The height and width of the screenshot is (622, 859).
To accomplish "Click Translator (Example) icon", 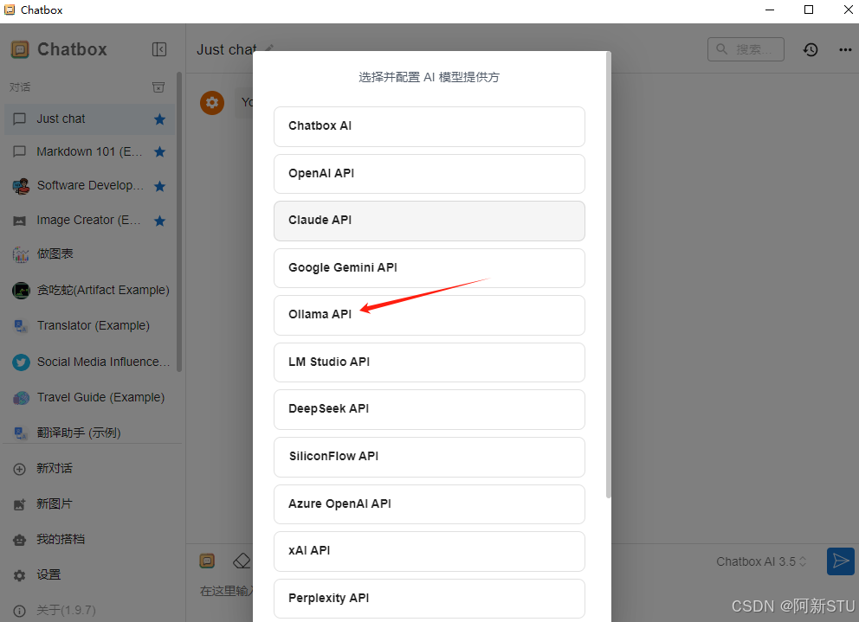I will (21, 326).
